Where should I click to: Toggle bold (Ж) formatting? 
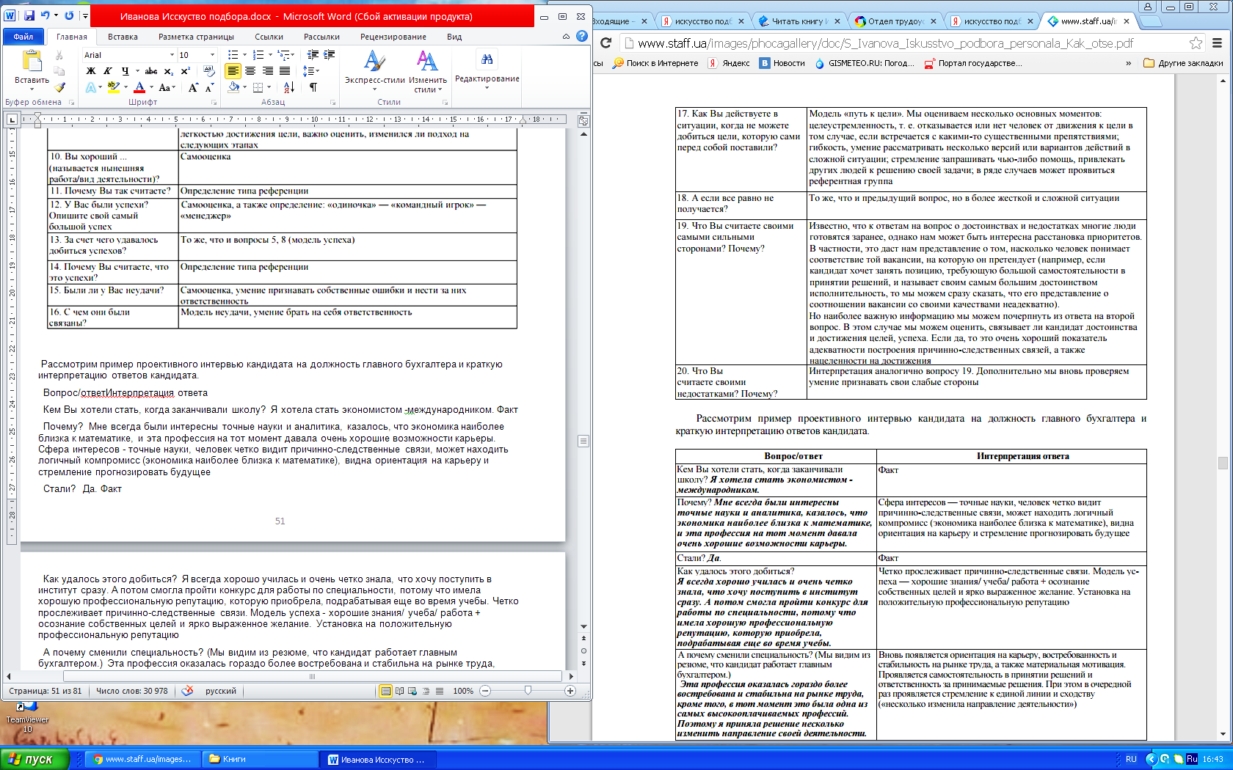(91, 71)
